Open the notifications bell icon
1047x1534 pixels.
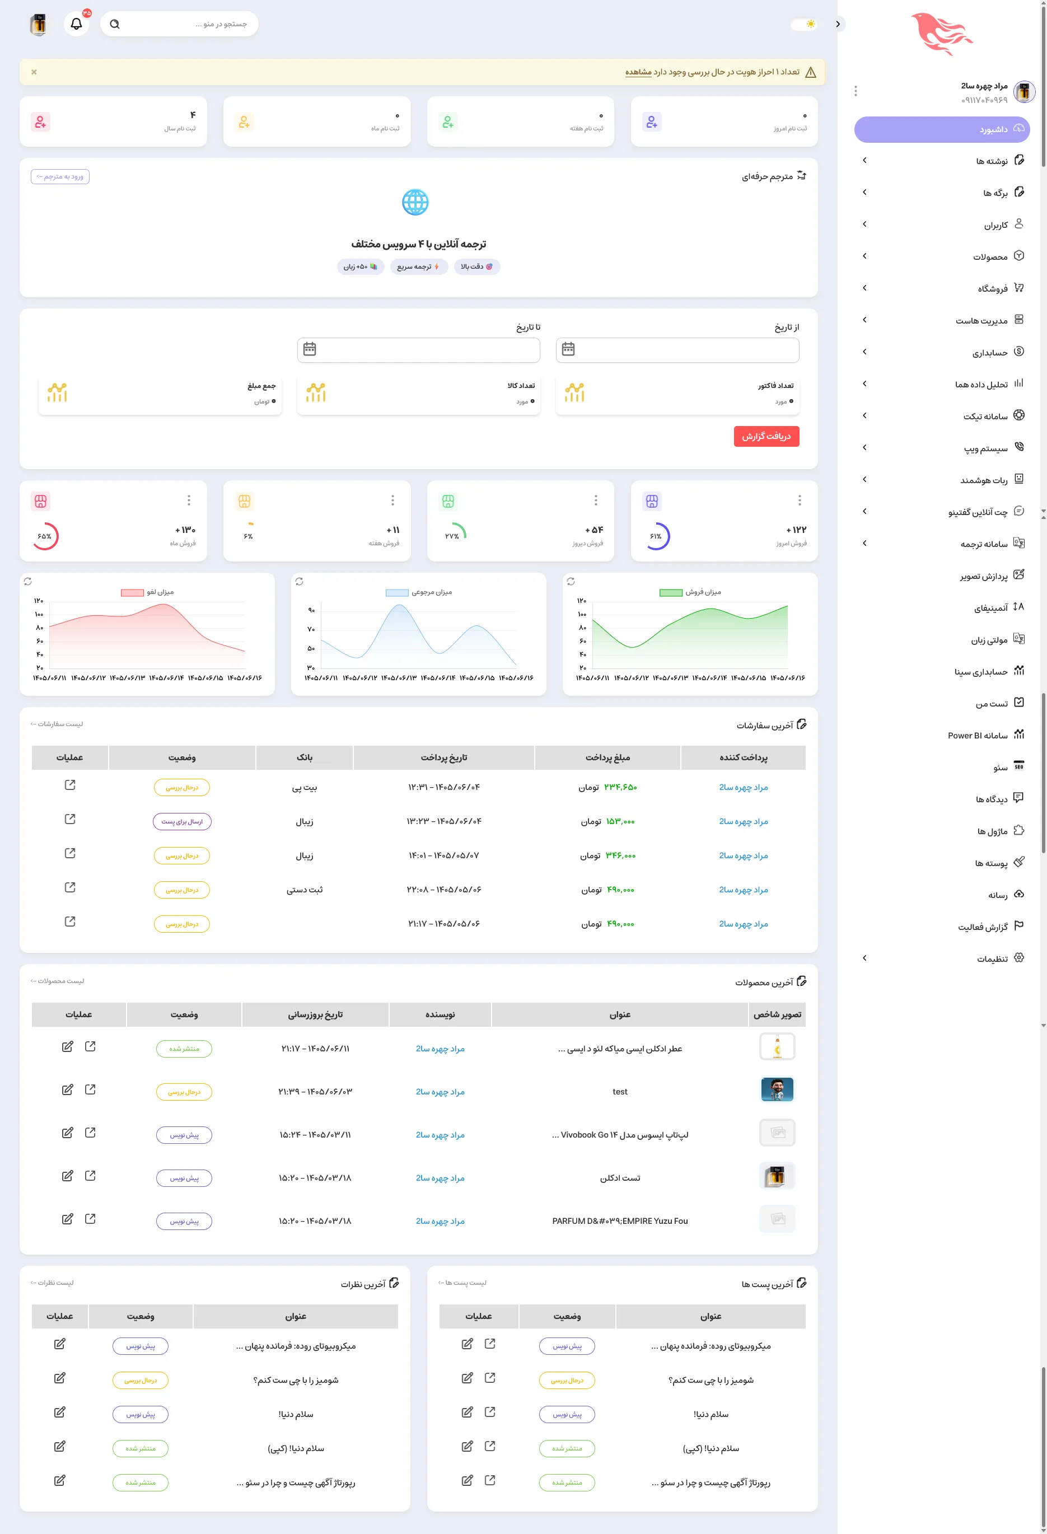click(x=77, y=24)
